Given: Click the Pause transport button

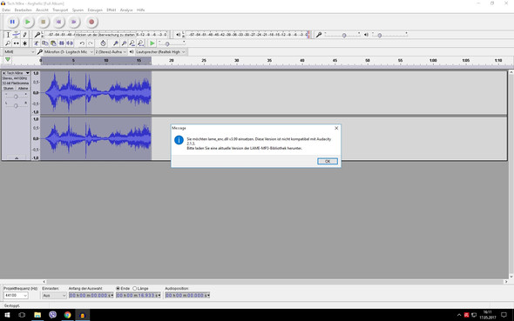Looking at the screenshot, I should (12, 22).
